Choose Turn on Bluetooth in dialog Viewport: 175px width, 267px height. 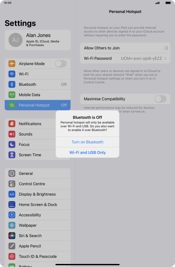coord(87,142)
